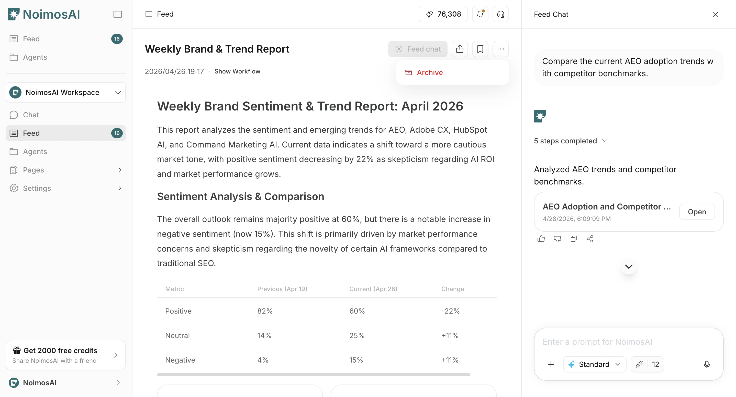The height and width of the screenshot is (397, 736).
Task: Open Feed in top sidebar section
Action: tap(66, 39)
